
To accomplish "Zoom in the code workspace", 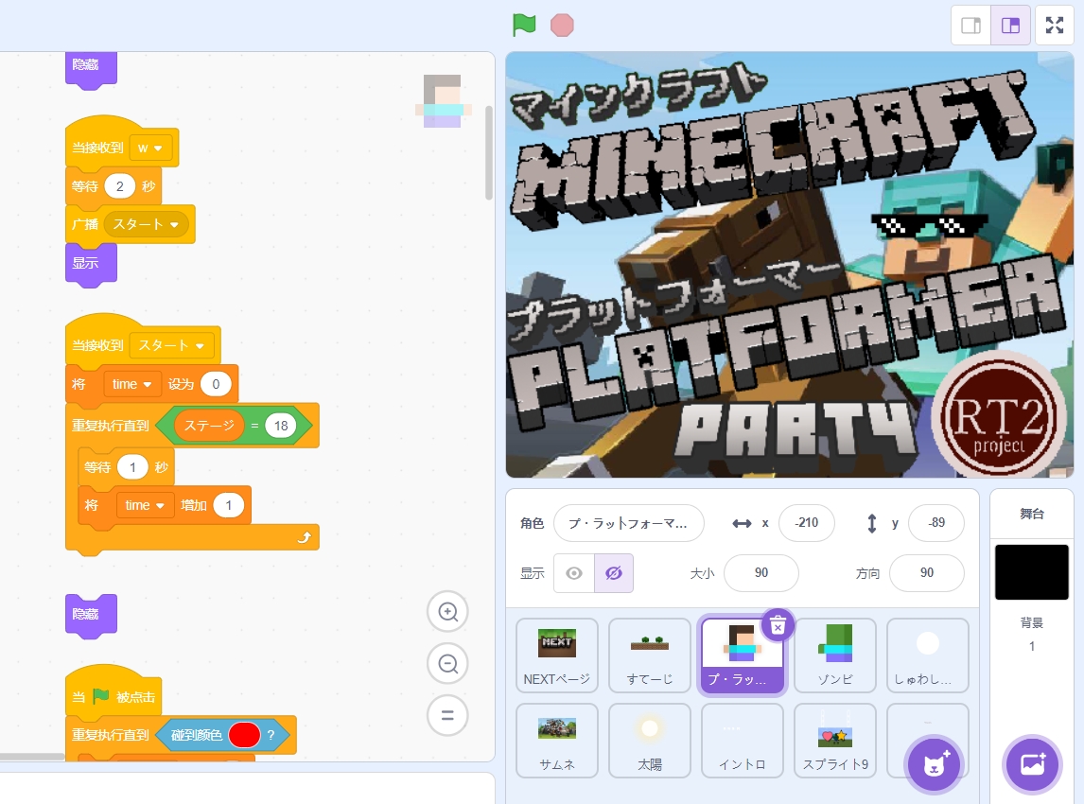I will coord(448,612).
